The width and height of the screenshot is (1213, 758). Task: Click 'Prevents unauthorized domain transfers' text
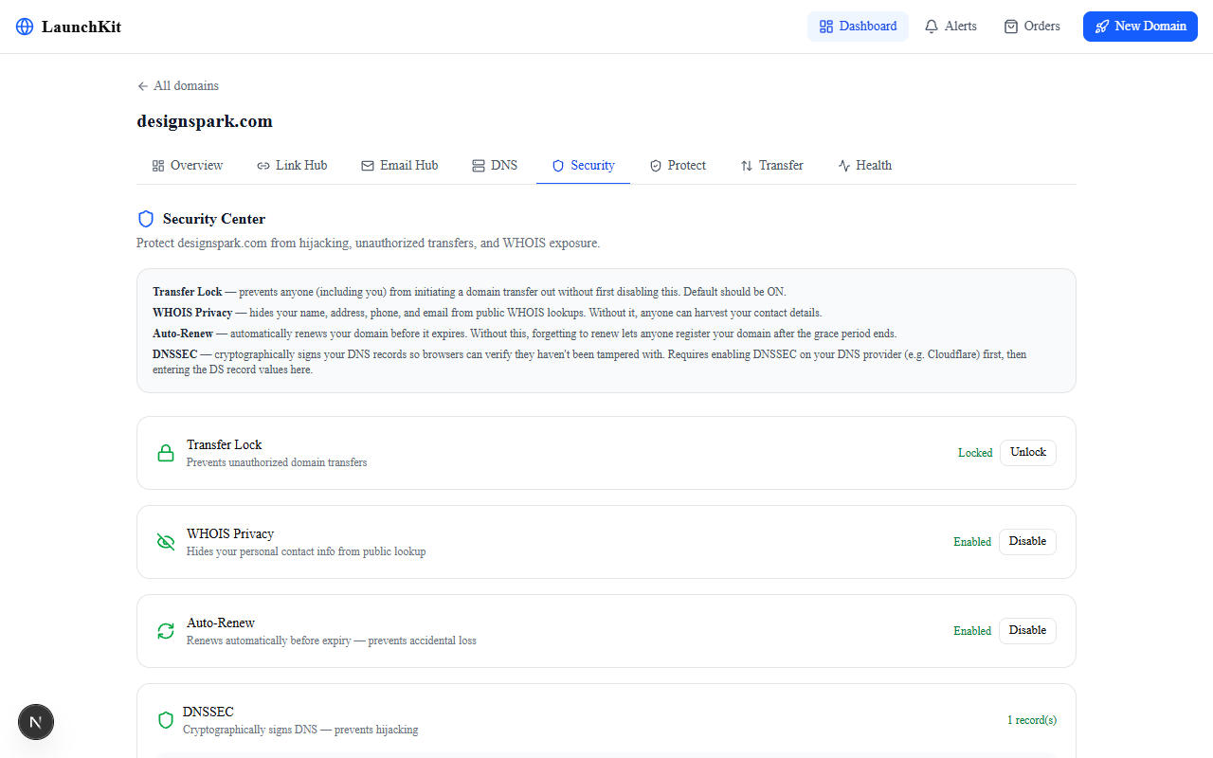click(277, 462)
